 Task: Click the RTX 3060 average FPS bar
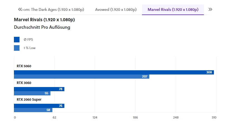(39, 89)
